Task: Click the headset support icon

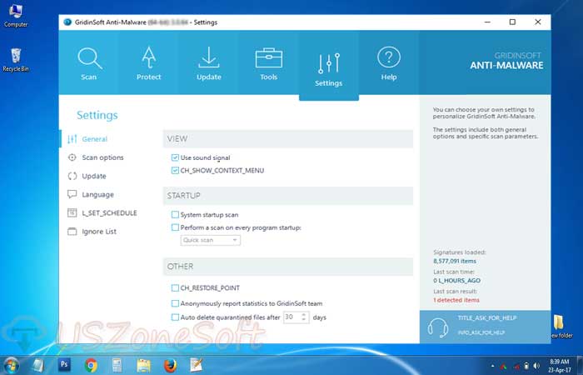Action: tap(437, 327)
